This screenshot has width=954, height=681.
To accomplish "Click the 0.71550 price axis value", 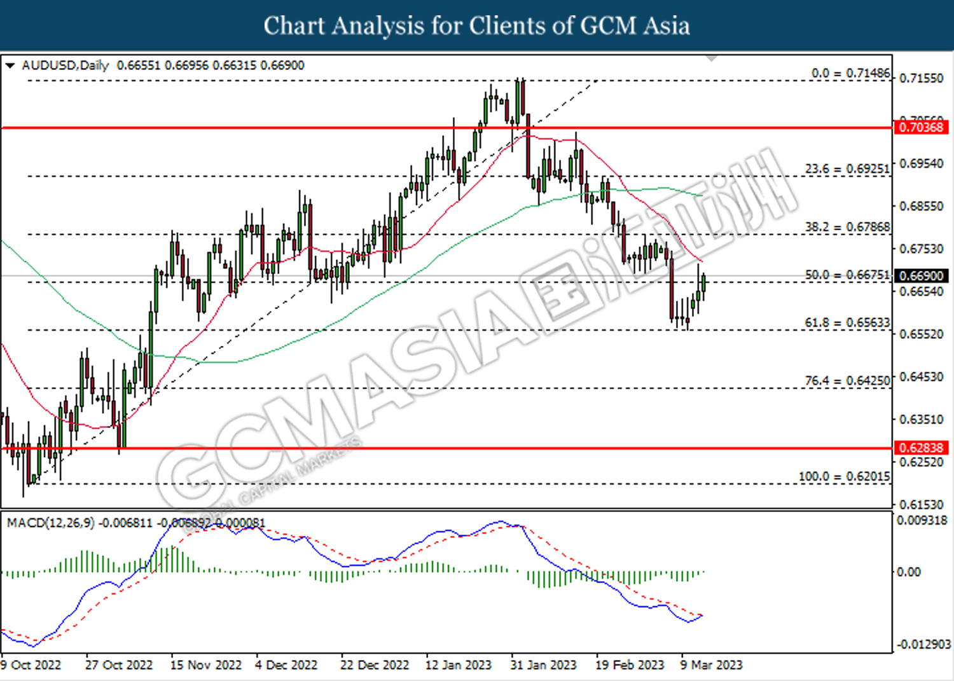I will click(x=922, y=78).
